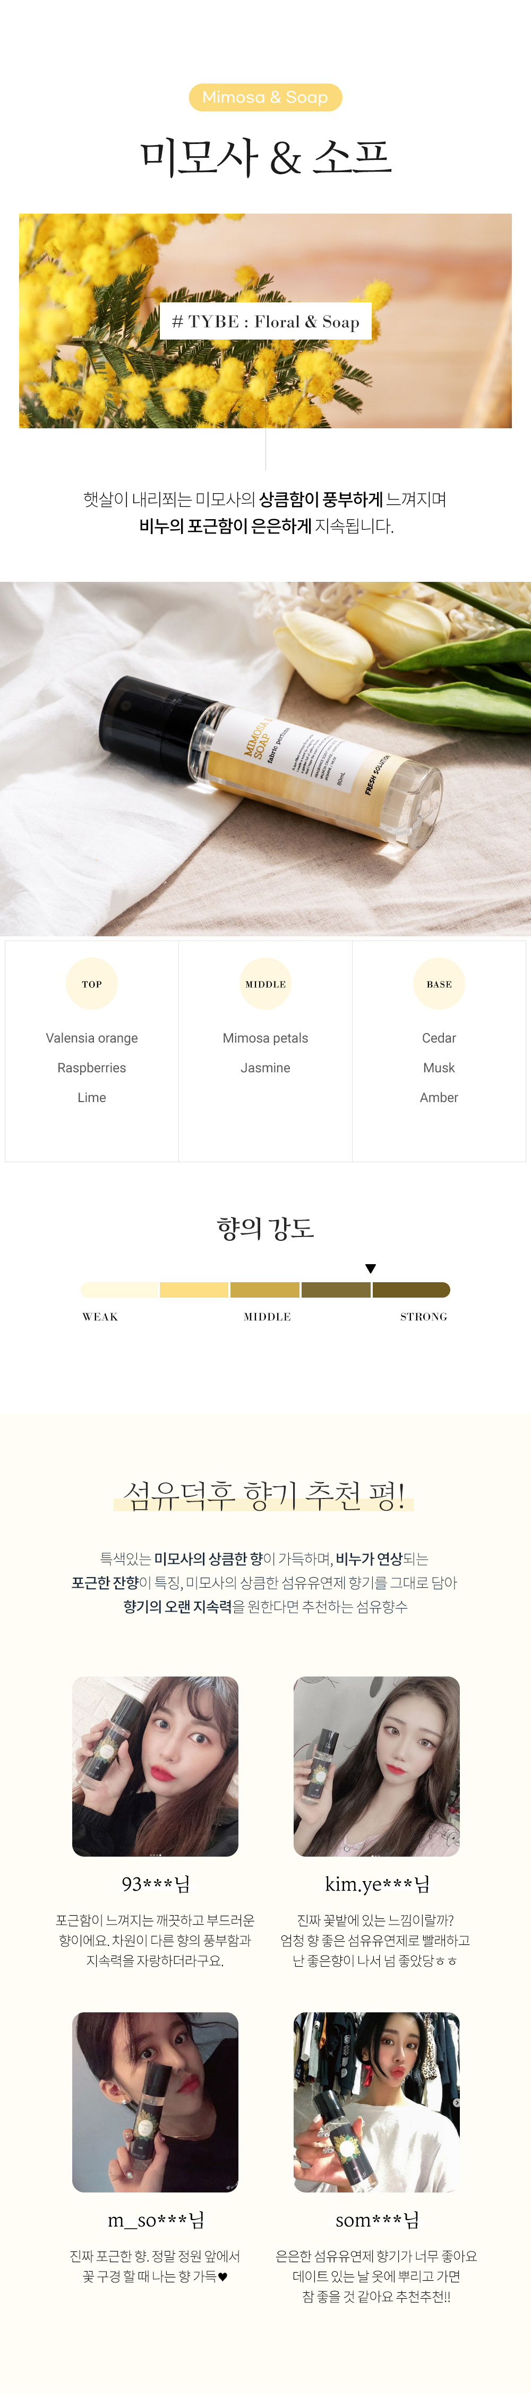Click the Mimosa Soap bottle product photo
The image size is (531, 2396).
pyautogui.click(x=265, y=758)
